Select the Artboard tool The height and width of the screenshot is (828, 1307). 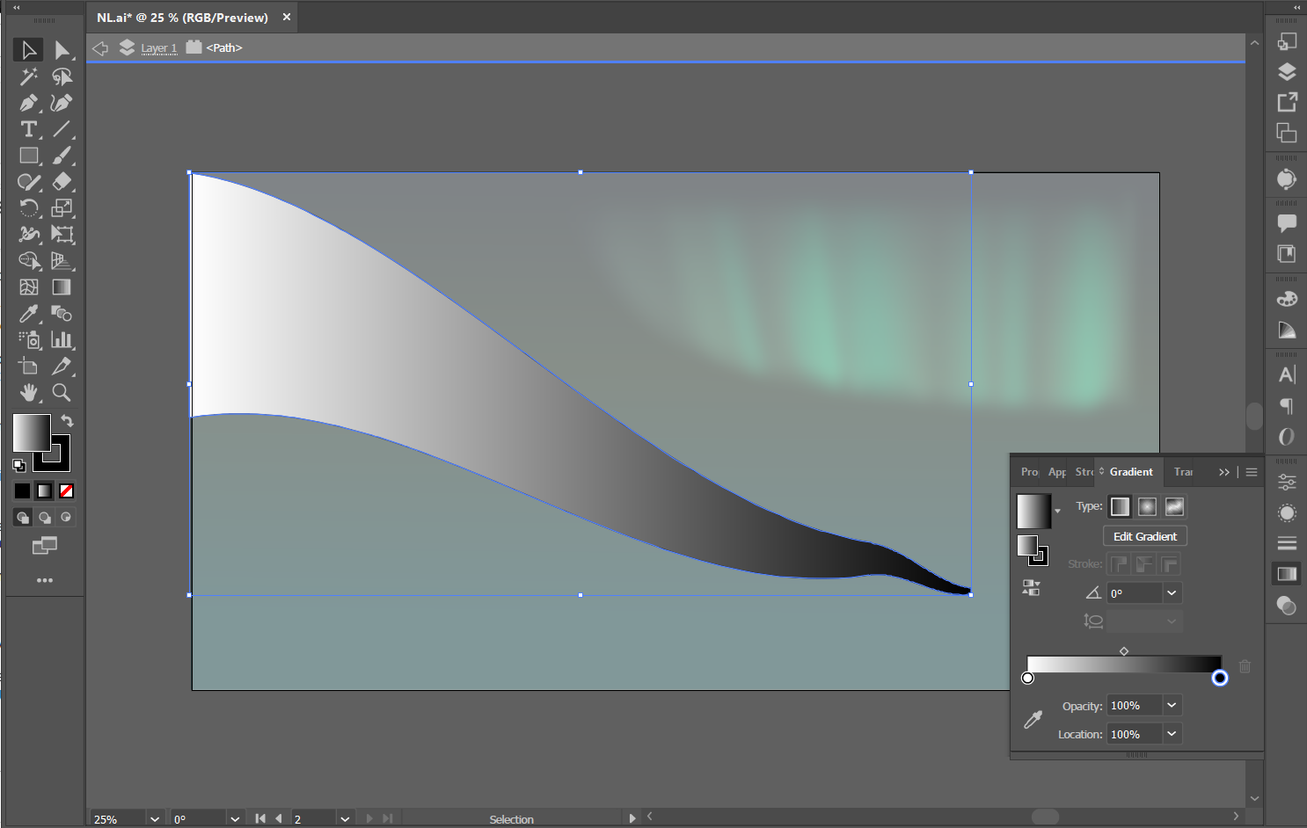tap(29, 367)
